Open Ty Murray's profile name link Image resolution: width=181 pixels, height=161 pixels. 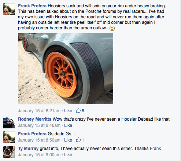28,149
